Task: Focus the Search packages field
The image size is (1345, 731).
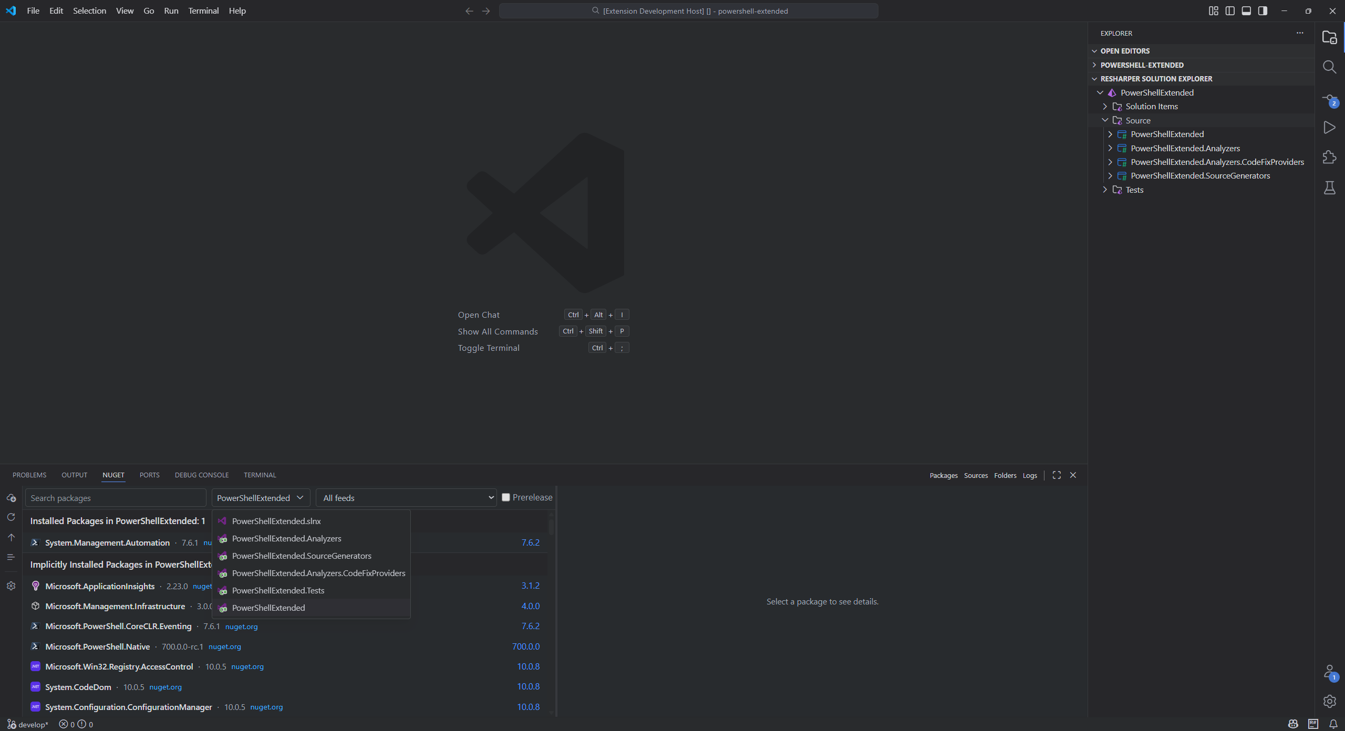Action: (x=116, y=498)
